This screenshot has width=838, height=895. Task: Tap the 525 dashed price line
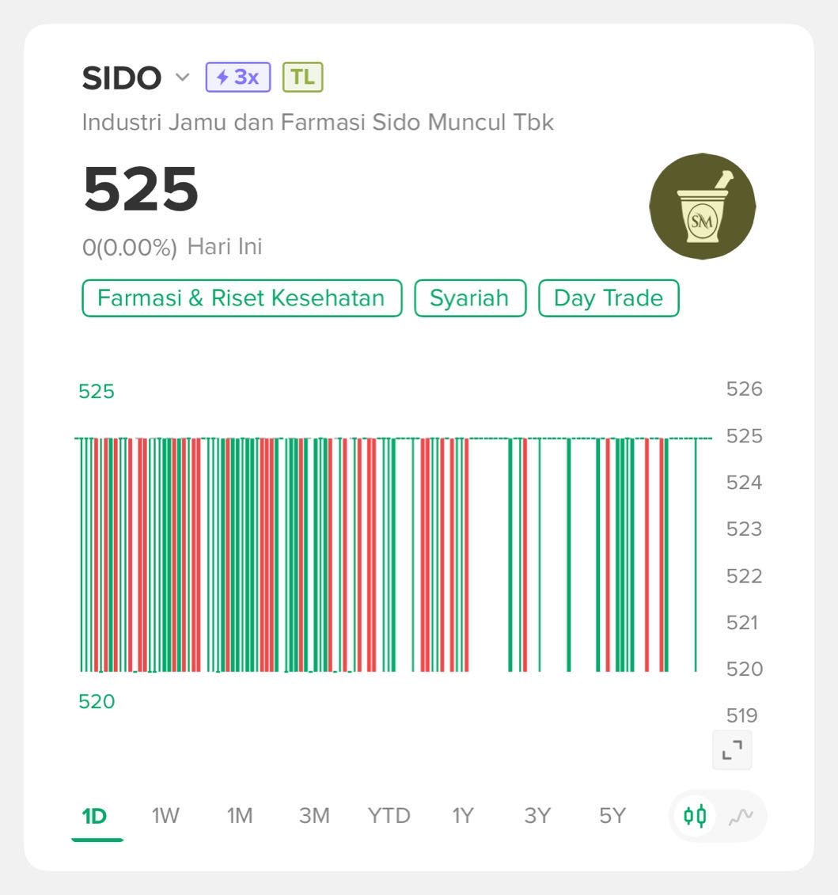click(491, 438)
